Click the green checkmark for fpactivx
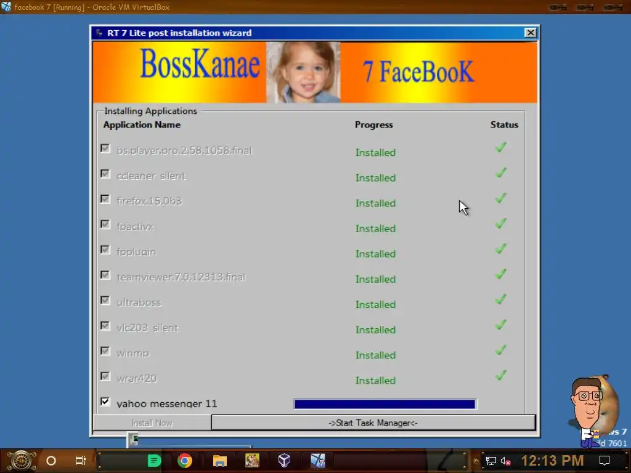 pyautogui.click(x=500, y=224)
